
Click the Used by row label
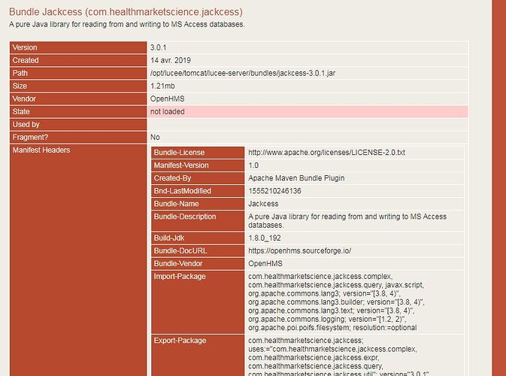click(x=26, y=125)
